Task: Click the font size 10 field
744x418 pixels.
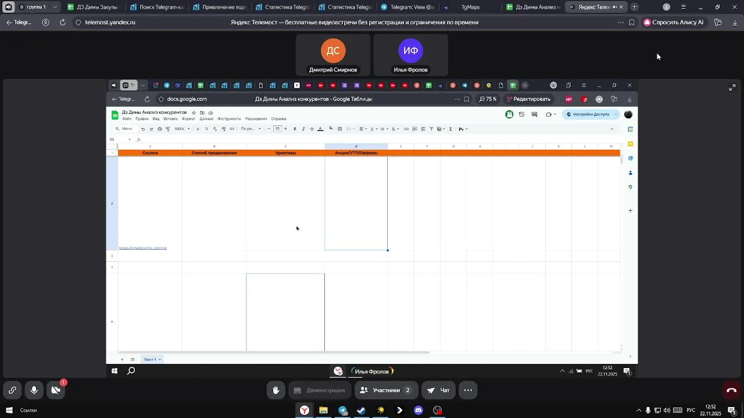Action: pos(277,129)
